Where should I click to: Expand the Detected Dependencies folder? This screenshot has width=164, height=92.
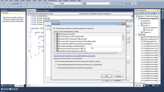(x=138, y=37)
